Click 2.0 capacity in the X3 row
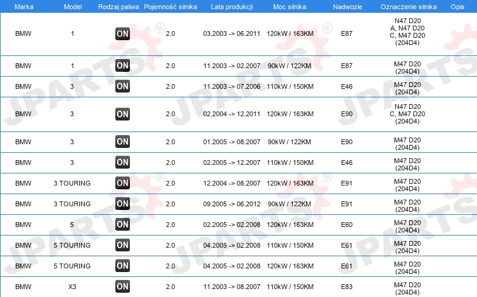Viewport: 477px width, 297px height. (170, 287)
